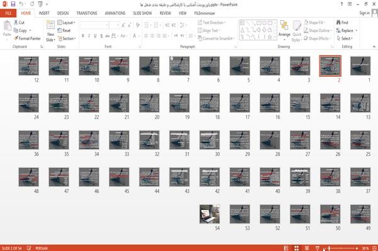
Task: Open spell check icon in status bar
Action: pyautogui.click(x=29, y=248)
